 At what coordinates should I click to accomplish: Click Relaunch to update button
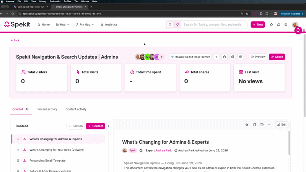point(290,14)
